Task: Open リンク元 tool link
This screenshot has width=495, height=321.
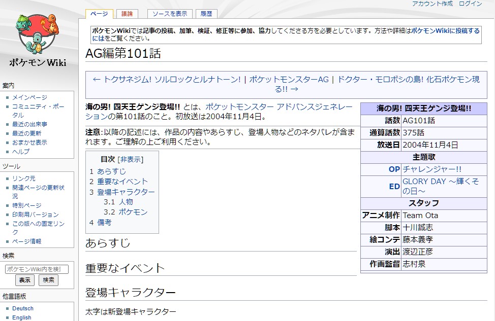Action: click(x=24, y=179)
